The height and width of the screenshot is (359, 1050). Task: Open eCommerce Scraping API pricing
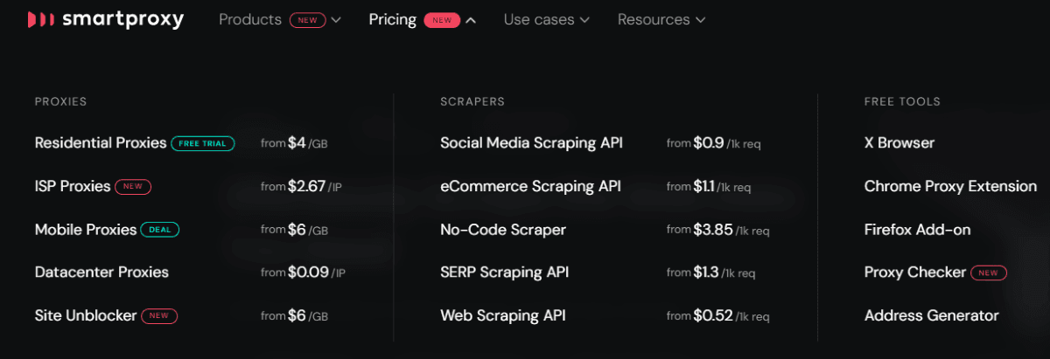pyautogui.click(x=530, y=186)
